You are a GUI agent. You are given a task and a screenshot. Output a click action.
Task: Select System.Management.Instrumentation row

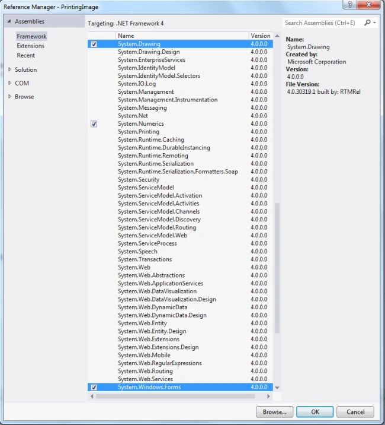(180, 100)
